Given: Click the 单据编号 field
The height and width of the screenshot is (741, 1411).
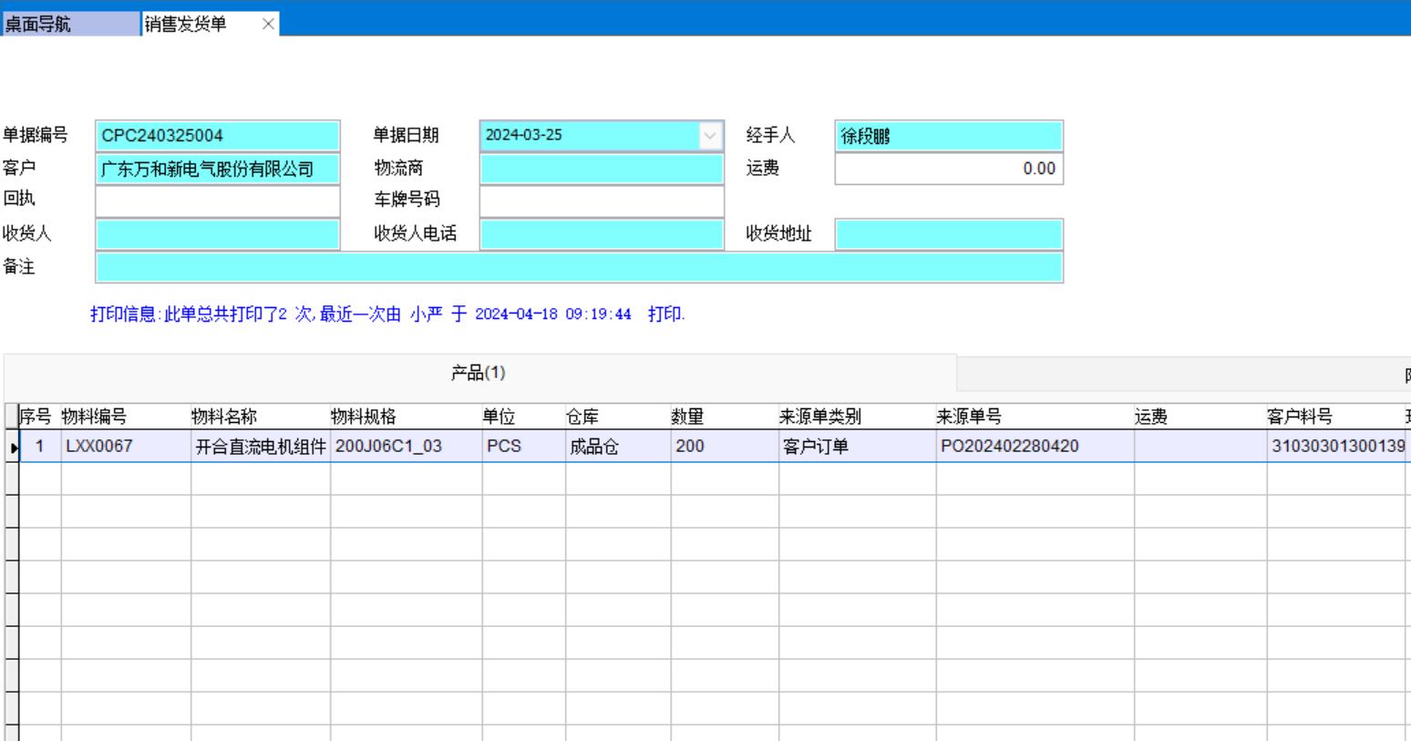Looking at the screenshot, I should pyautogui.click(x=217, y=136).
